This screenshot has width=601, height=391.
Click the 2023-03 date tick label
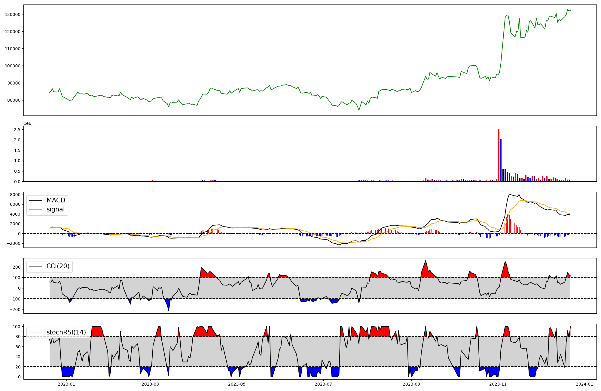[150, 384]
